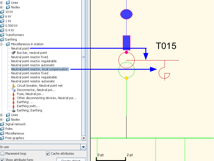The width and height of the screenshot is (214, 161).
Task: Select the green bus bar line
Action: click(x=152, y=138)
